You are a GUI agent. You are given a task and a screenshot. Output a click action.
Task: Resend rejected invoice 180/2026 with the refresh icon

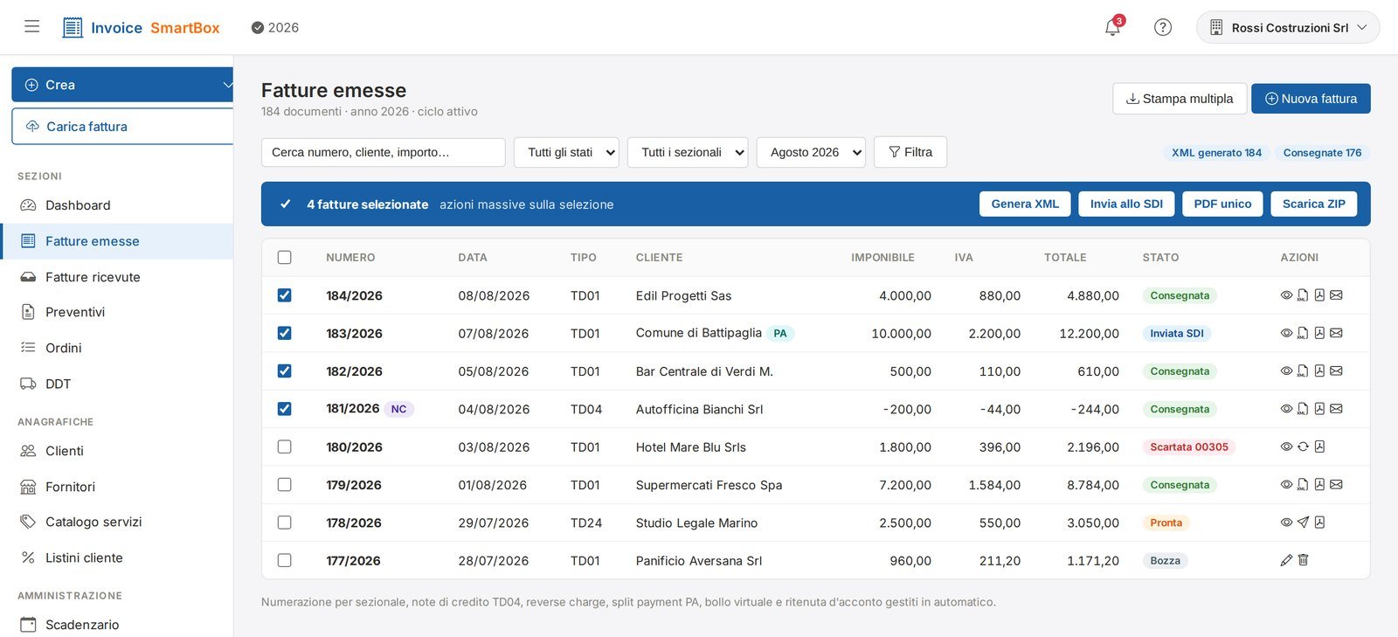tap(1303, 447)
